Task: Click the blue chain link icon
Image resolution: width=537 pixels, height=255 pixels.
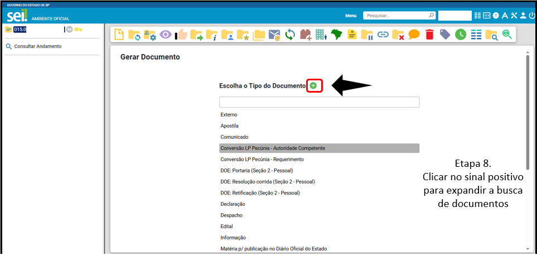Action: click(383, 35)
